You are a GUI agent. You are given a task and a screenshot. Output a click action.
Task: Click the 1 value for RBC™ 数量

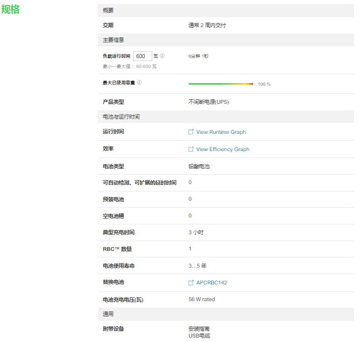coord(190,249)
